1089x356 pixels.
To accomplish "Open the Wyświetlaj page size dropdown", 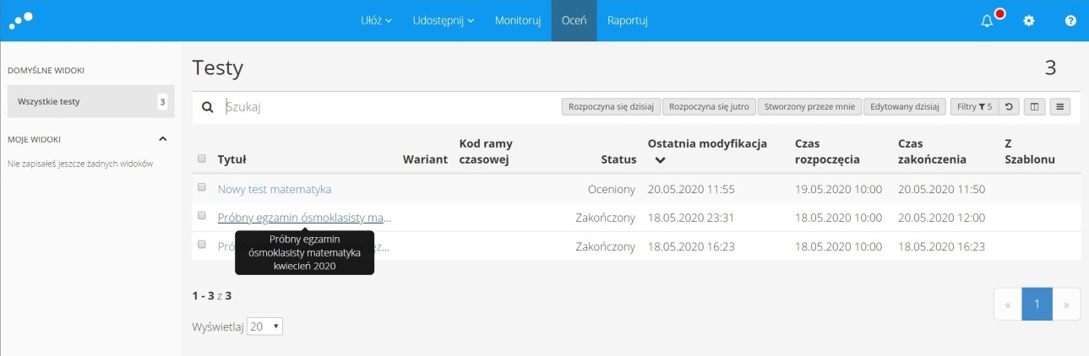I will point(265,326).
